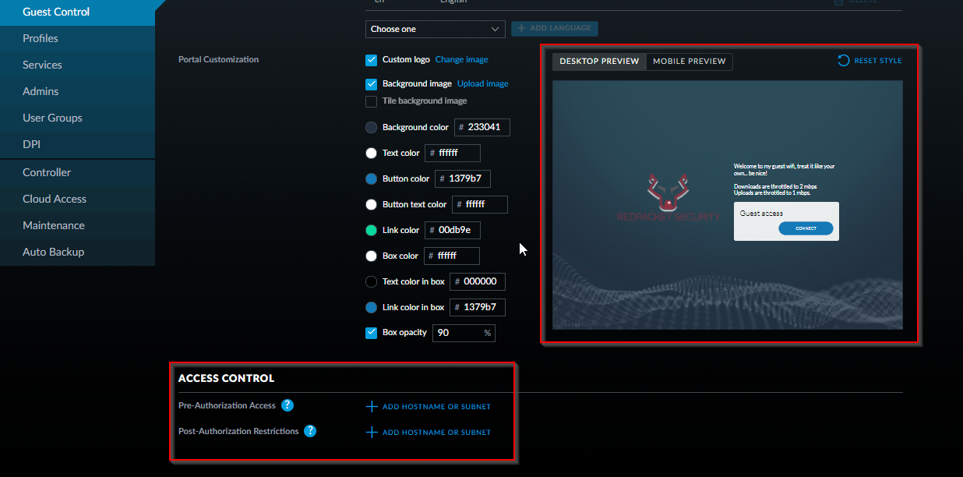The image size is (963, 477).
Task: Click the Guest access text in preview box
Action: click(761, 214)
